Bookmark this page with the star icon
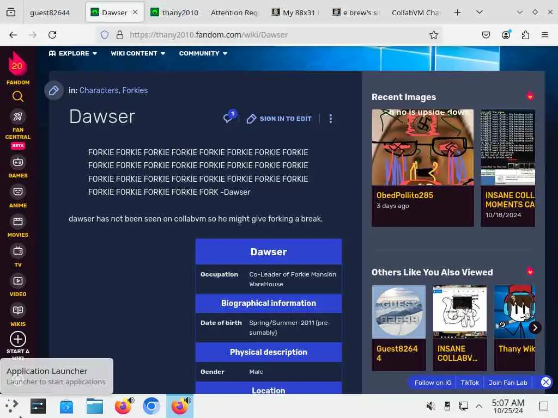The height and width of the screenshot is (418, 558). 433,35
